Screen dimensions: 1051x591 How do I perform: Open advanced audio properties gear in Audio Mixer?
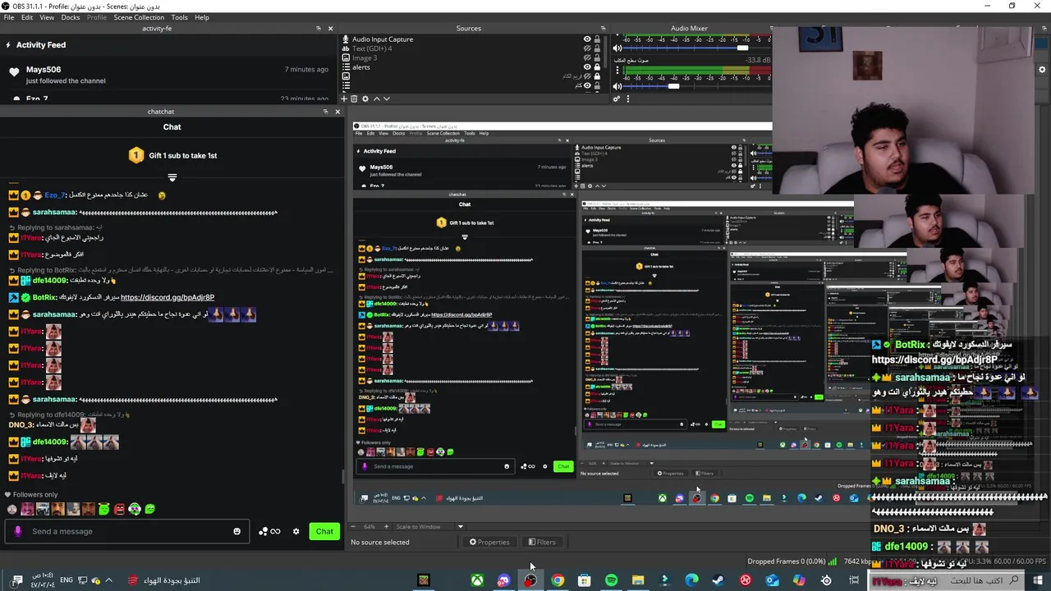pyautogui.click(x=617, y=98)
